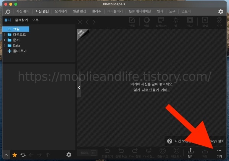Switch to the 콜라주 tab
Viewport: 229px width, 161px height.
(97, 11)
